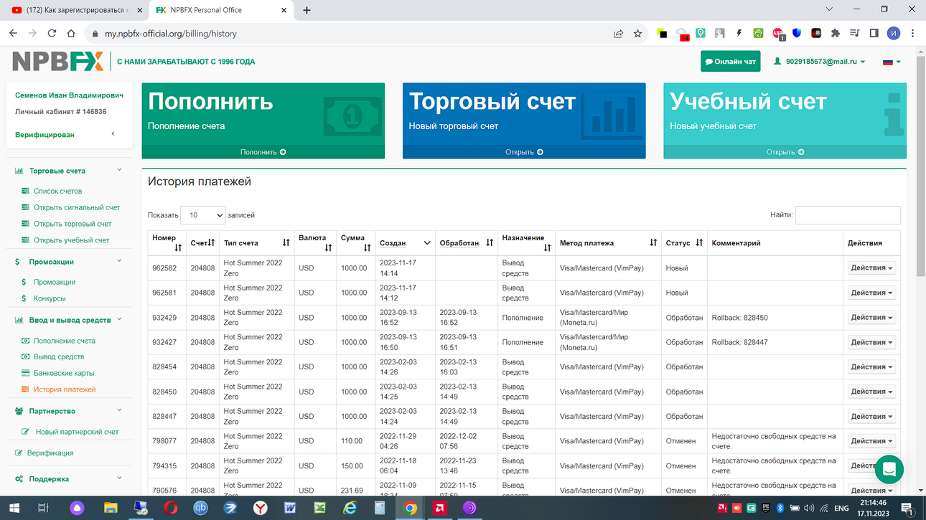The width and height of the screenshot is (926, 520).
Task: Sort table by Сумма column
Action: (x=356, y=242)
